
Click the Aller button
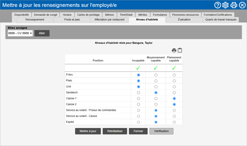pyautogui.click(x=42, y=33)
